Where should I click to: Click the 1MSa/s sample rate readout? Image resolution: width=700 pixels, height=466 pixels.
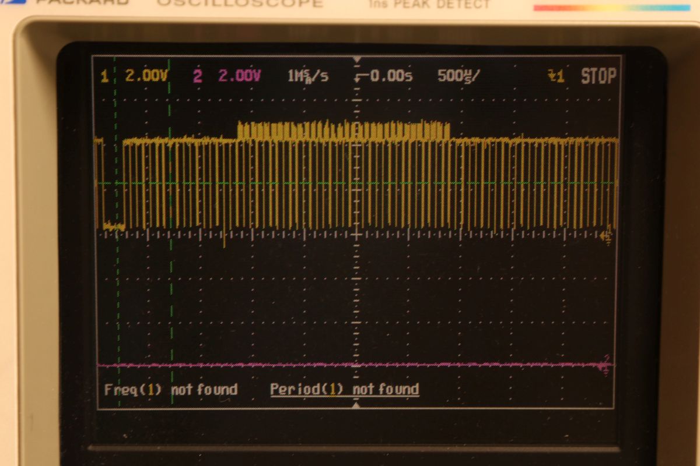point(307,76)
